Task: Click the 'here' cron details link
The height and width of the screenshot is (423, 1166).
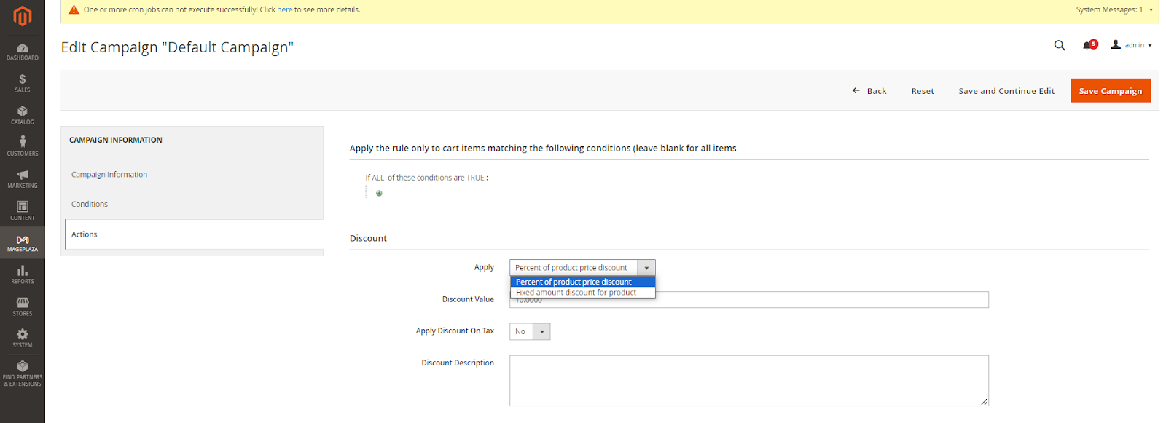Action: click(285, 10)
